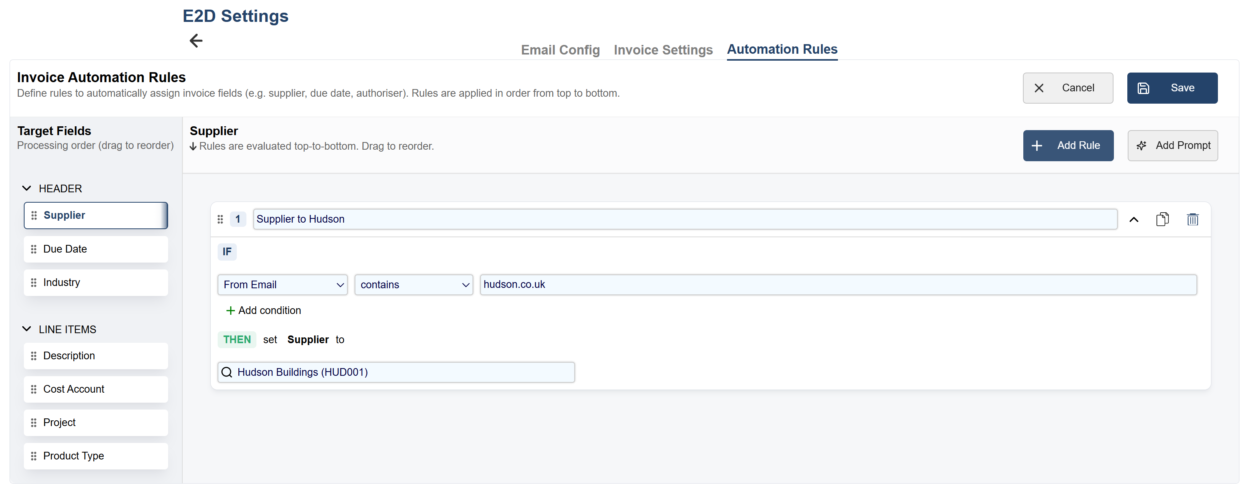Collapse rule with the up chevron
The width and height of the screenshot is (1249, 494).
click(1133, 220)
